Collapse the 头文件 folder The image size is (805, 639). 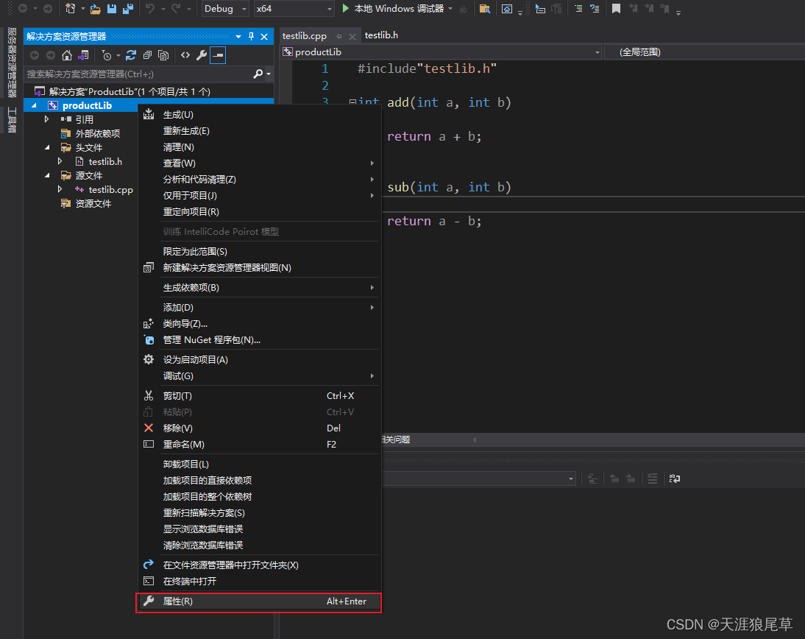[47, 147]
